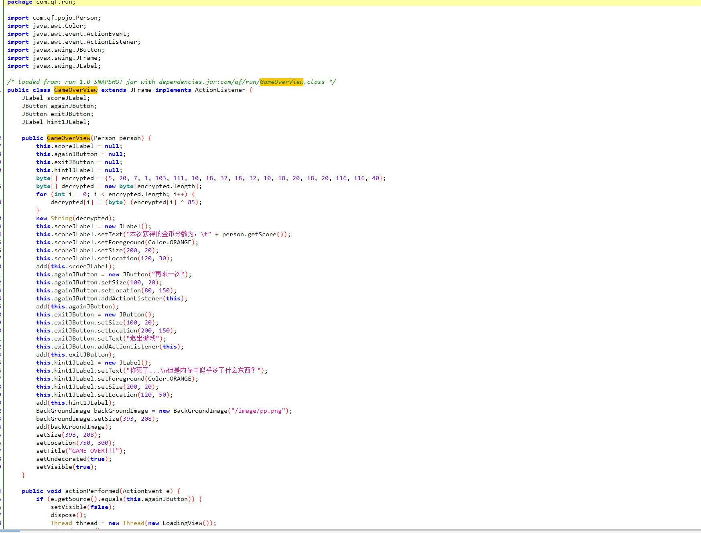Viewport: 701px width, 533px height.
Task: Click the setVisible(false) statement
Action: pyautogui.click(x=83, y=507)
